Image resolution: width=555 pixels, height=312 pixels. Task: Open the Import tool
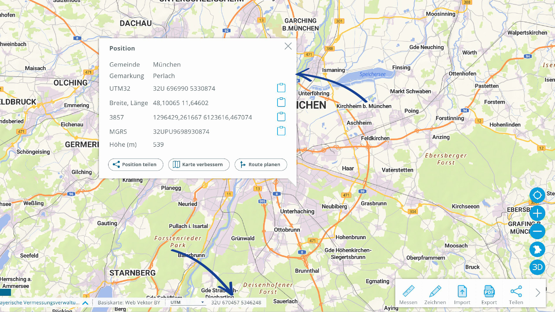click(462, 295)
